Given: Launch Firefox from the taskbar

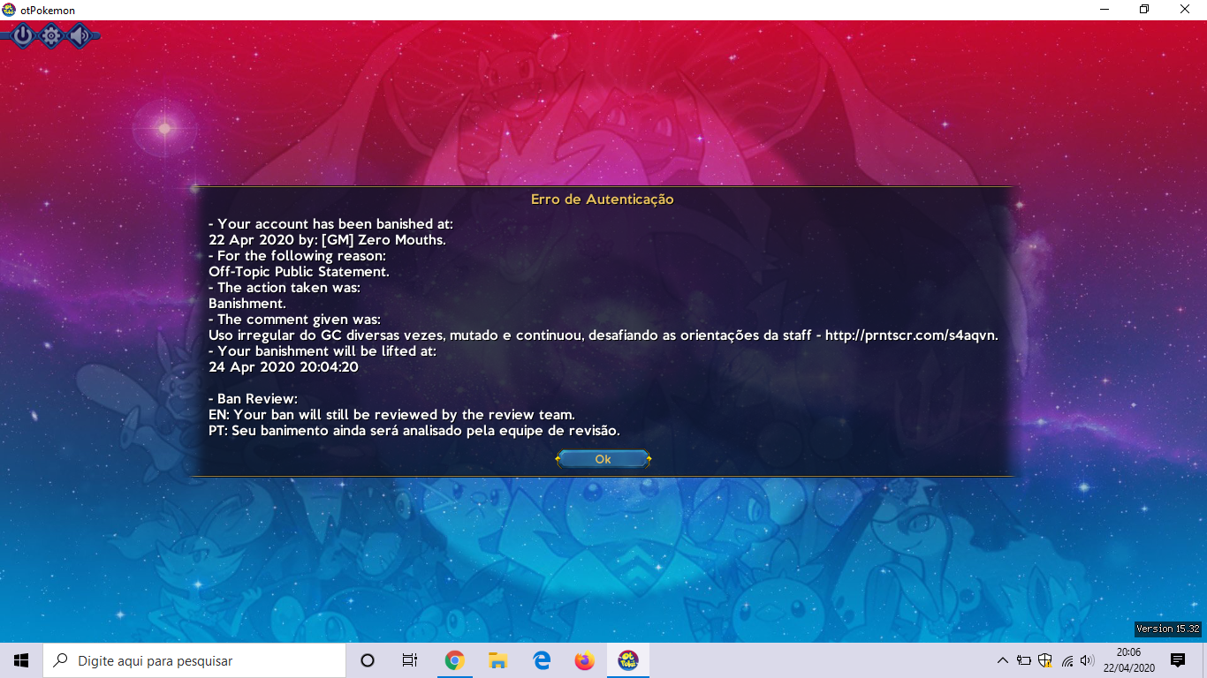Looking at the screenshot, I should [584, 660].
